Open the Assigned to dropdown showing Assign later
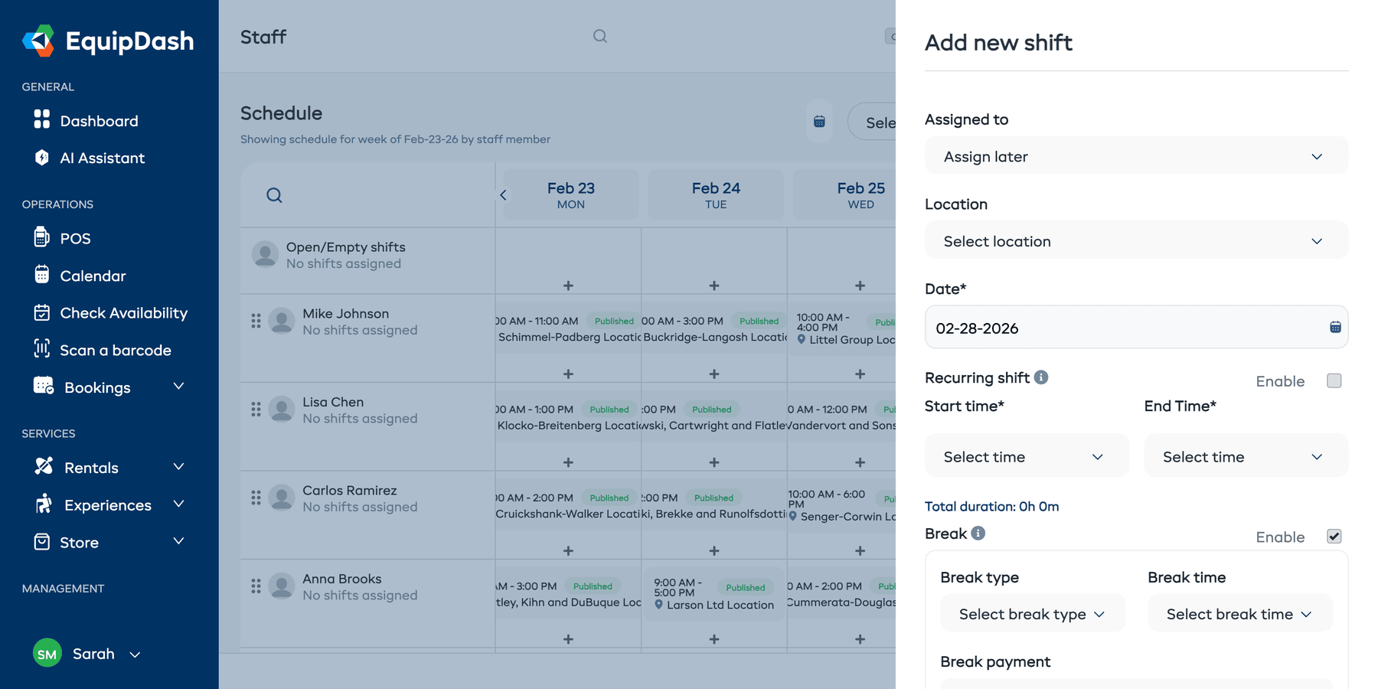Image resolution: width=1378 pixels, height=689 pixels. coord(1135,155)
